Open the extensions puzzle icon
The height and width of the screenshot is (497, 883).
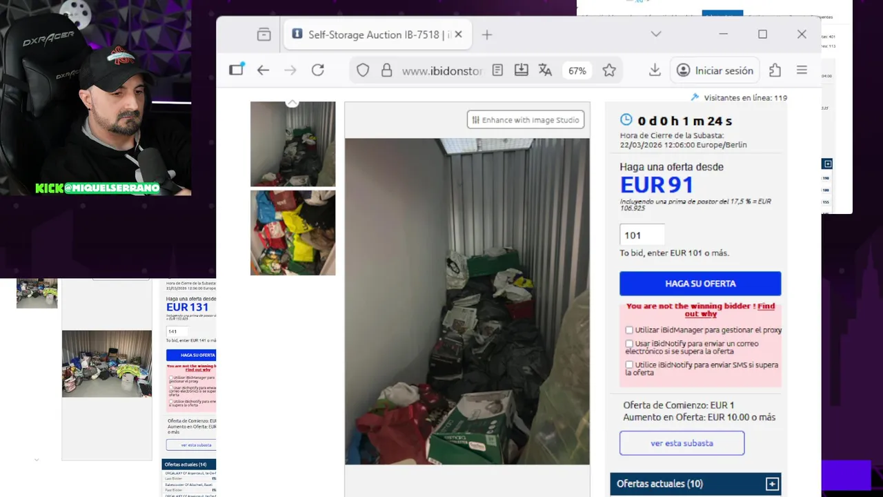775,70
